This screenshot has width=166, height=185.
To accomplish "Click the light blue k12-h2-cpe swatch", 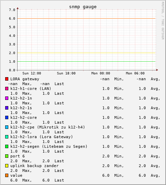I will [x=7, y=127].
